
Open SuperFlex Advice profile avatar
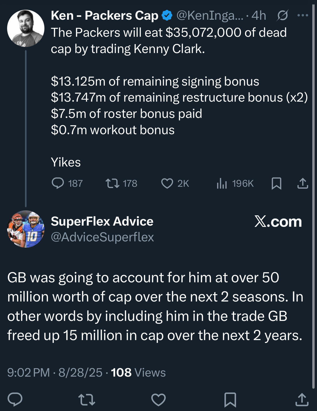coord(26,229)
